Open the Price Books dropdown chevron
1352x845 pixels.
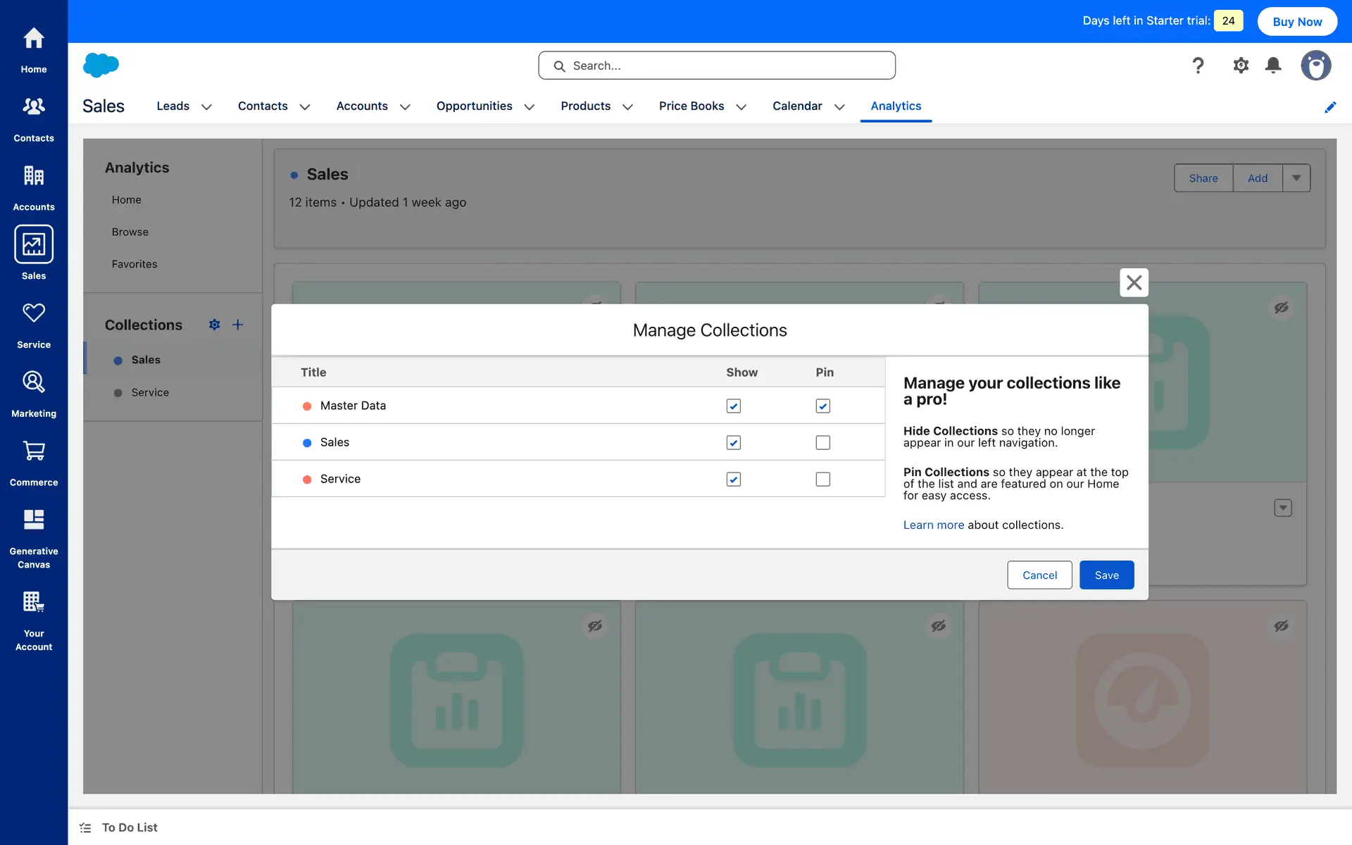click(741, 107)
